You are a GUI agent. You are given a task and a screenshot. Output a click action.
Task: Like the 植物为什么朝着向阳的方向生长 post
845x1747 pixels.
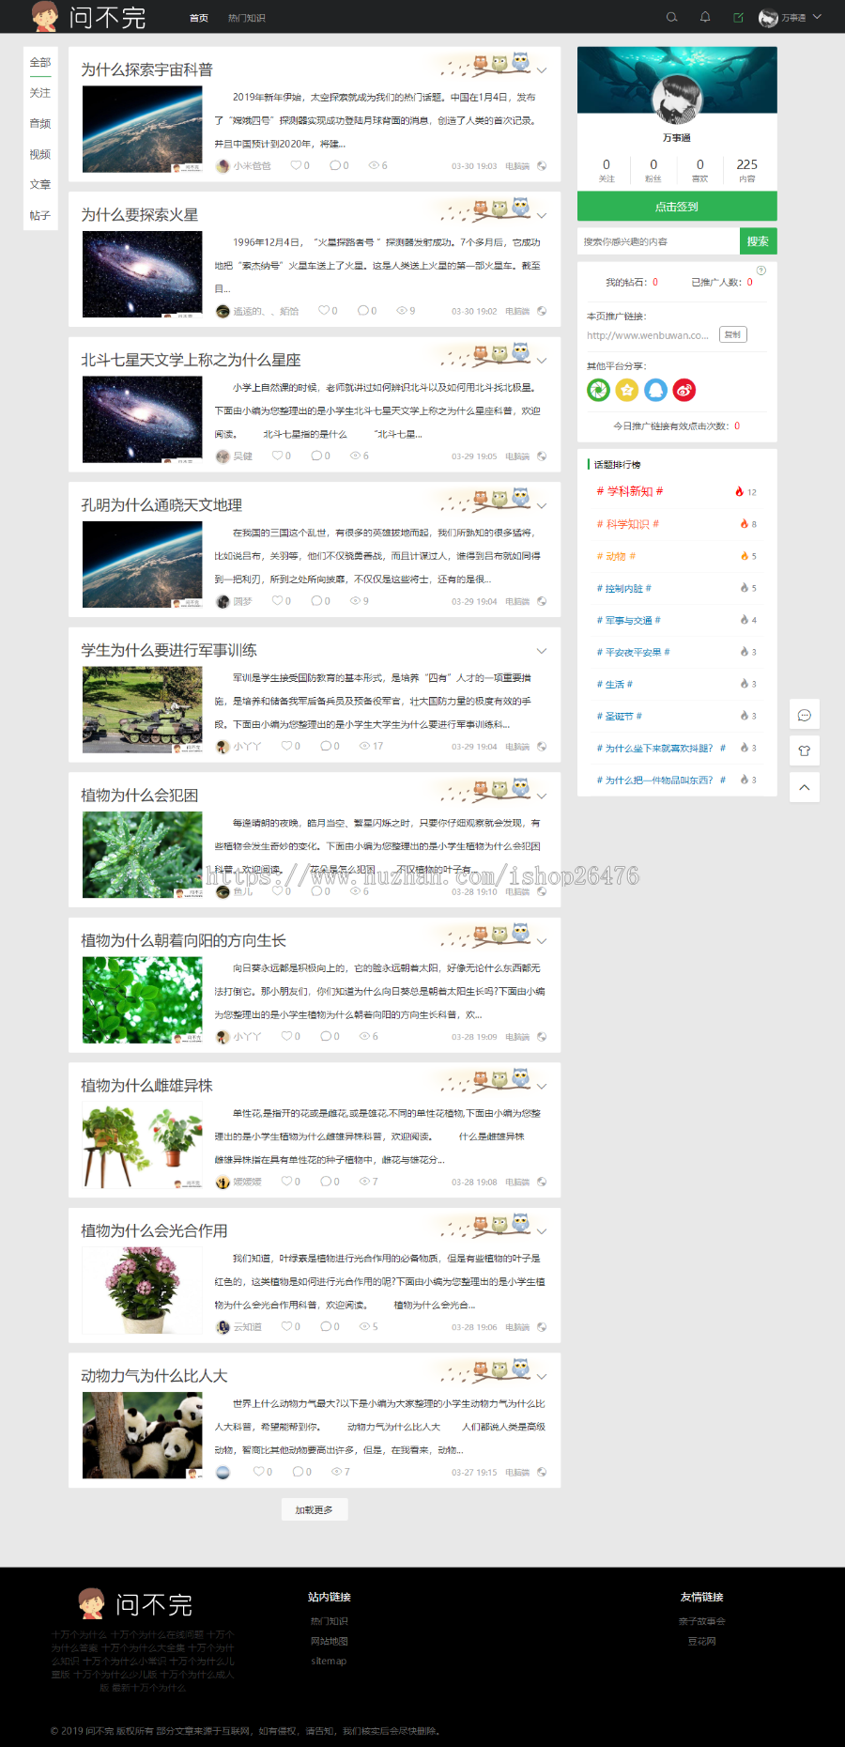[x=286, y=1036]
